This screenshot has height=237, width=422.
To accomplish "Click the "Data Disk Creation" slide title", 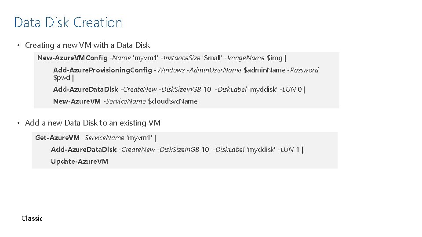I will tap(68, 22).
